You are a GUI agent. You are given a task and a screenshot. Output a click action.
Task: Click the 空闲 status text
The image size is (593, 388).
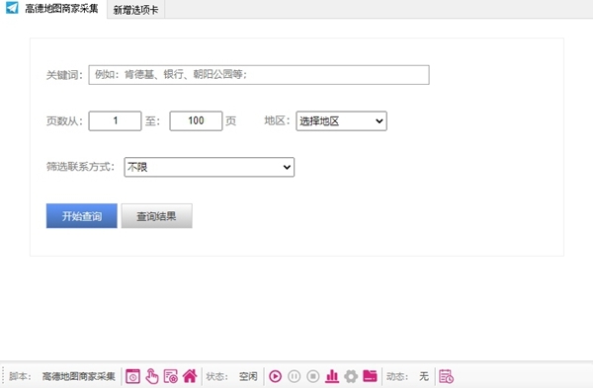248,376
